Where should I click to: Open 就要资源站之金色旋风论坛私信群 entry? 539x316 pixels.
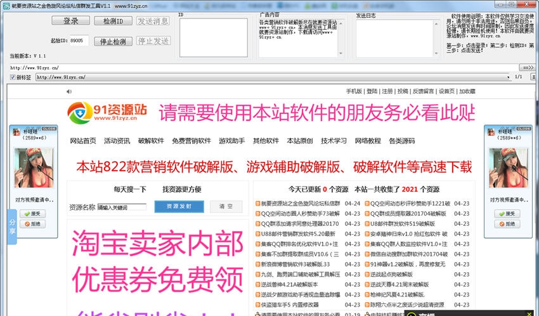301,204
